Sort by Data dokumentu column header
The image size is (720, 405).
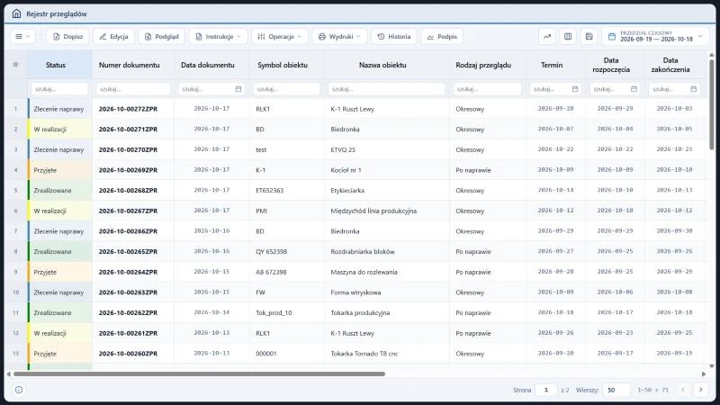click(208, 65)
